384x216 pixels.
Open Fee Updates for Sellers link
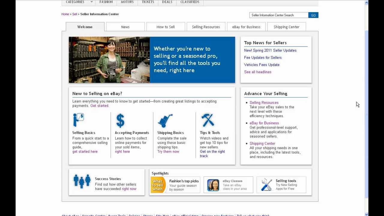pos(263,58)
